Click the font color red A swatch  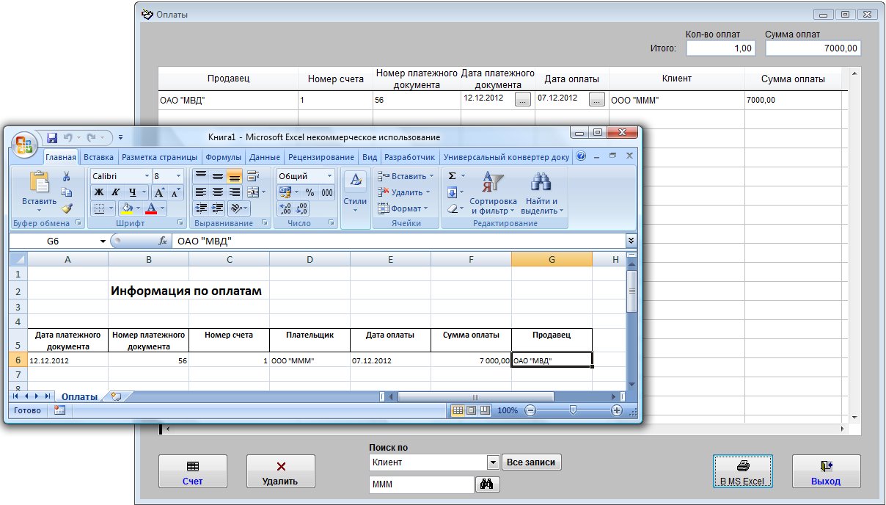151,208
